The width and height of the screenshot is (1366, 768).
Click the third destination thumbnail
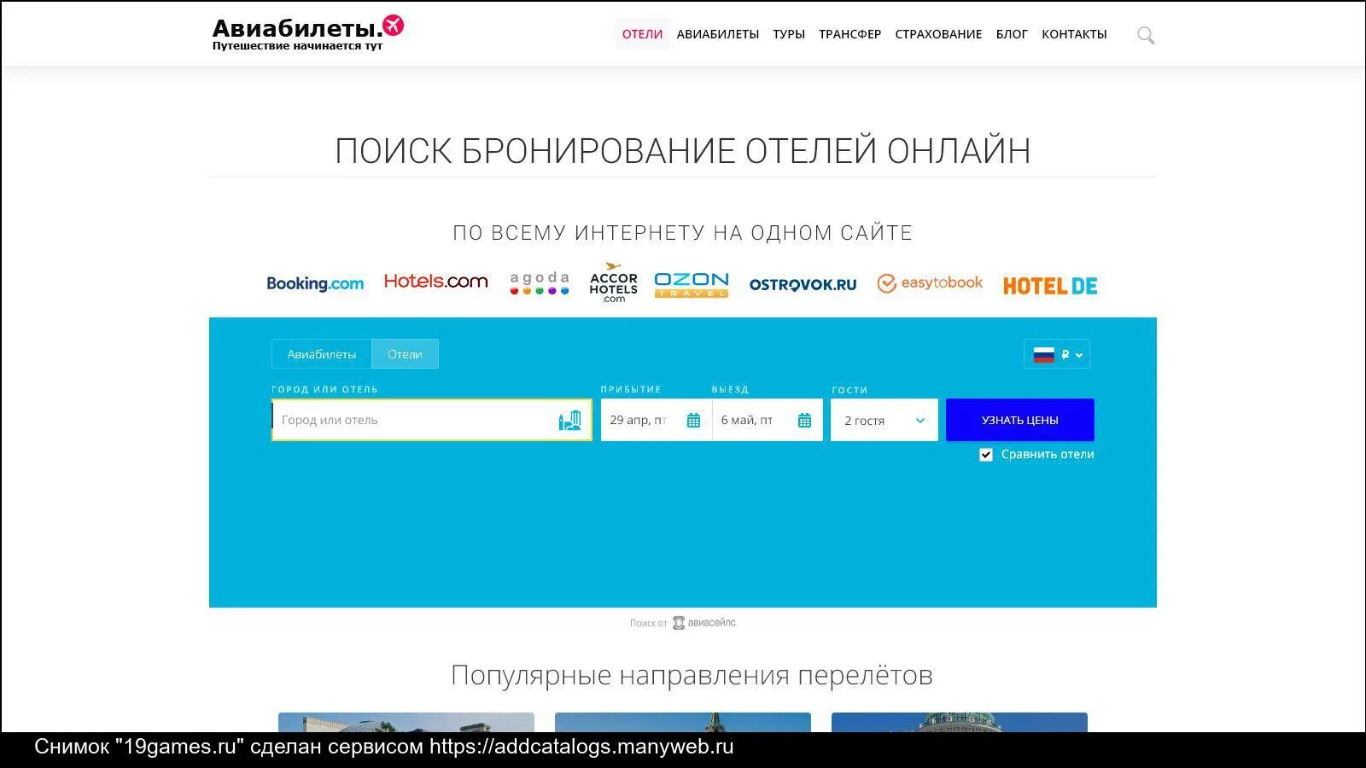960,723
